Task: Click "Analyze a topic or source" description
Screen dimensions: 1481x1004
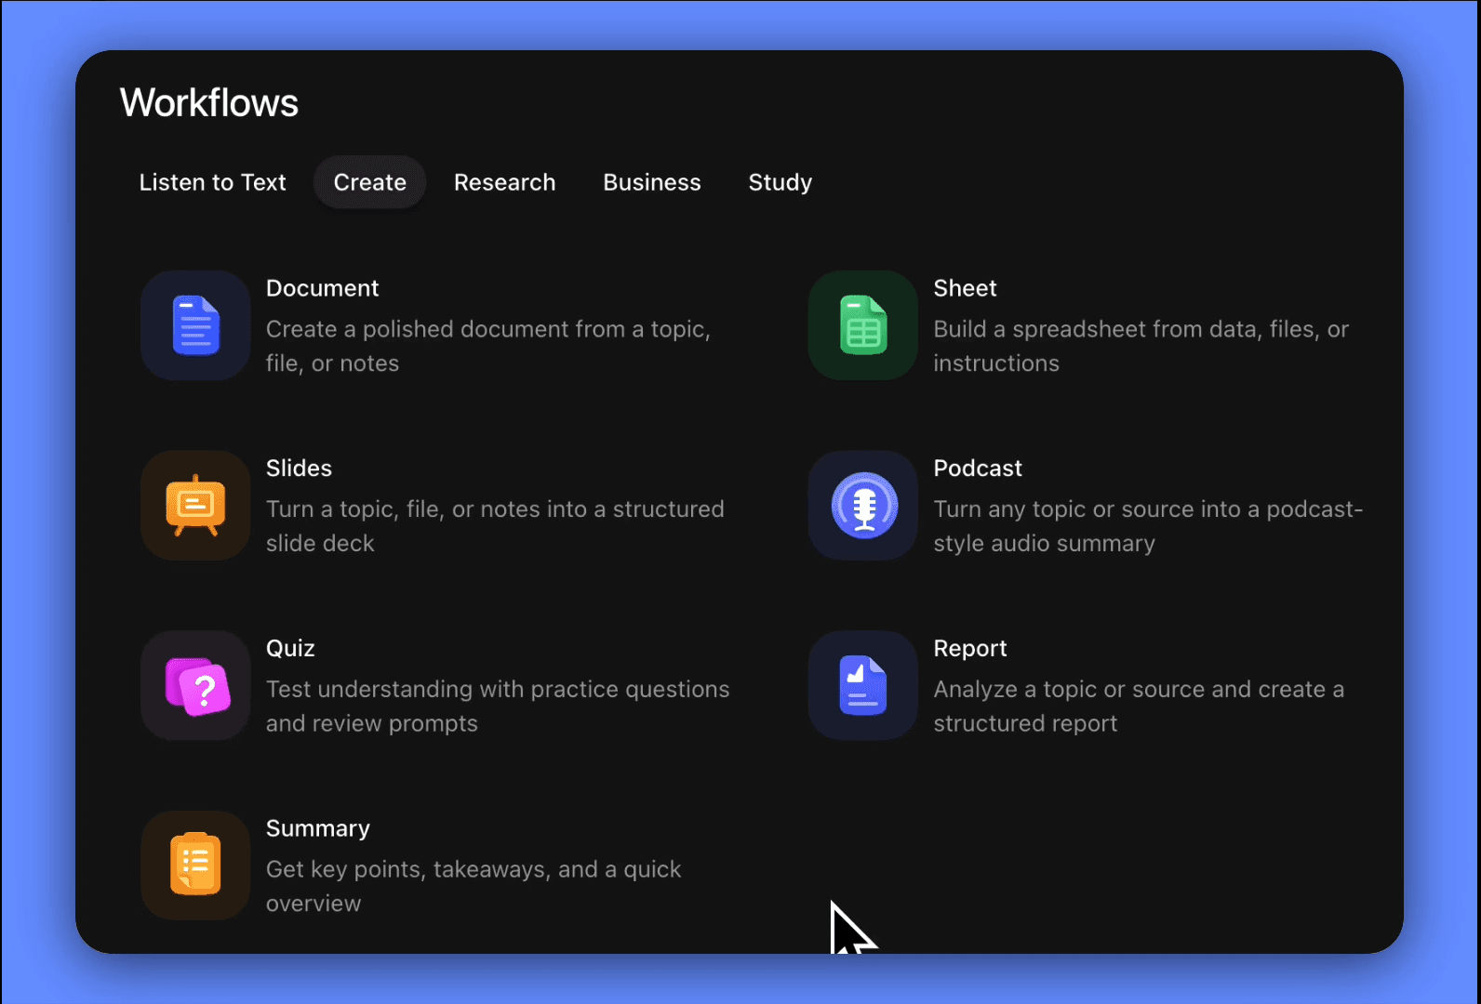Action: (x=1139, y=707)
